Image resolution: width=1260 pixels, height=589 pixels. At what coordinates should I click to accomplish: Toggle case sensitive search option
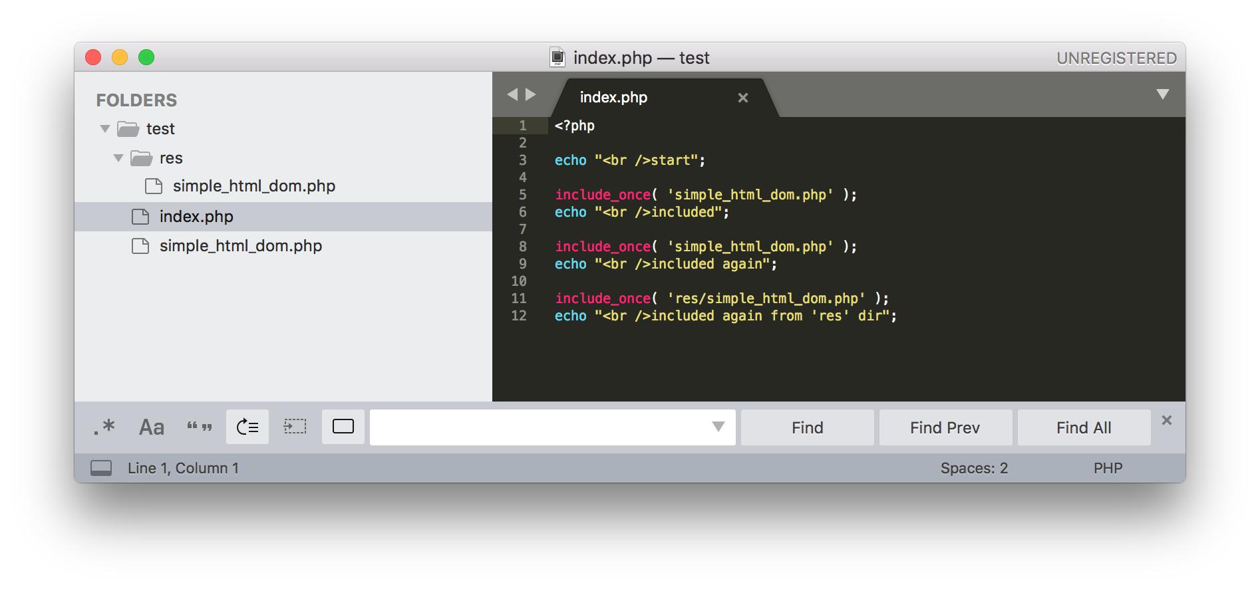point(151,427)
